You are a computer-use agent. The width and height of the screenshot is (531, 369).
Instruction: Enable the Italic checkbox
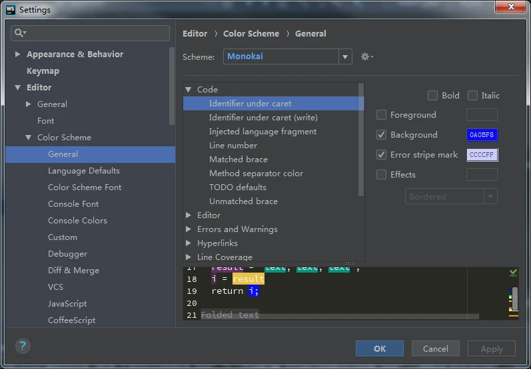(473, 96)
